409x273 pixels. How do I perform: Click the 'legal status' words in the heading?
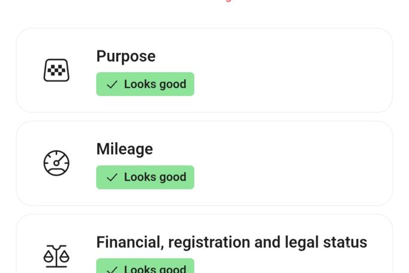(x=326, y=242)
